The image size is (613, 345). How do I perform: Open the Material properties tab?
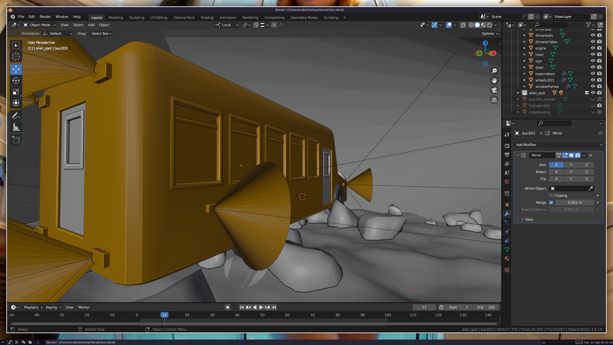(x=507, y=258)
